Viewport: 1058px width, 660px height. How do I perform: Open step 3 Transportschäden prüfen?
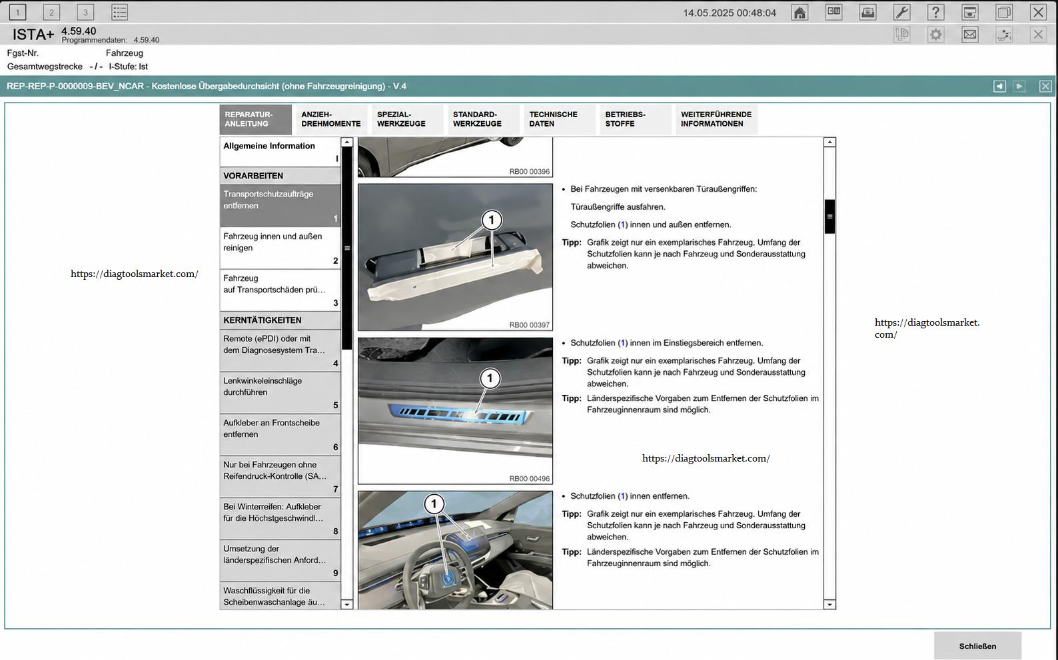click(x=280, y=290)
